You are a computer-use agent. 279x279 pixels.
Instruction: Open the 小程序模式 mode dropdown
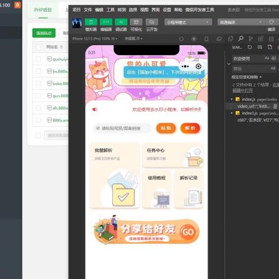pos(188,22)
